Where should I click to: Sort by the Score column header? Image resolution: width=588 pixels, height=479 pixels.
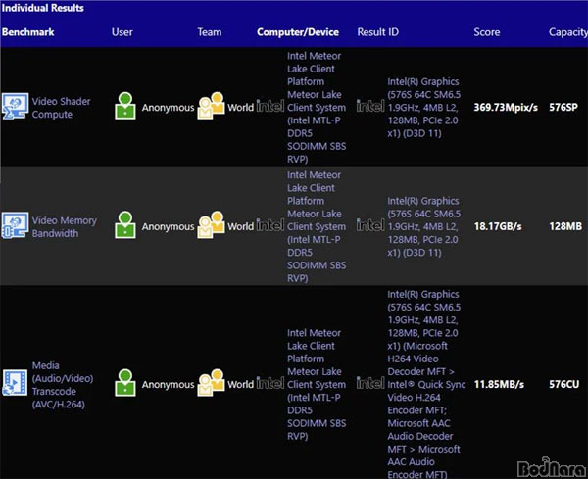[487, 32]
